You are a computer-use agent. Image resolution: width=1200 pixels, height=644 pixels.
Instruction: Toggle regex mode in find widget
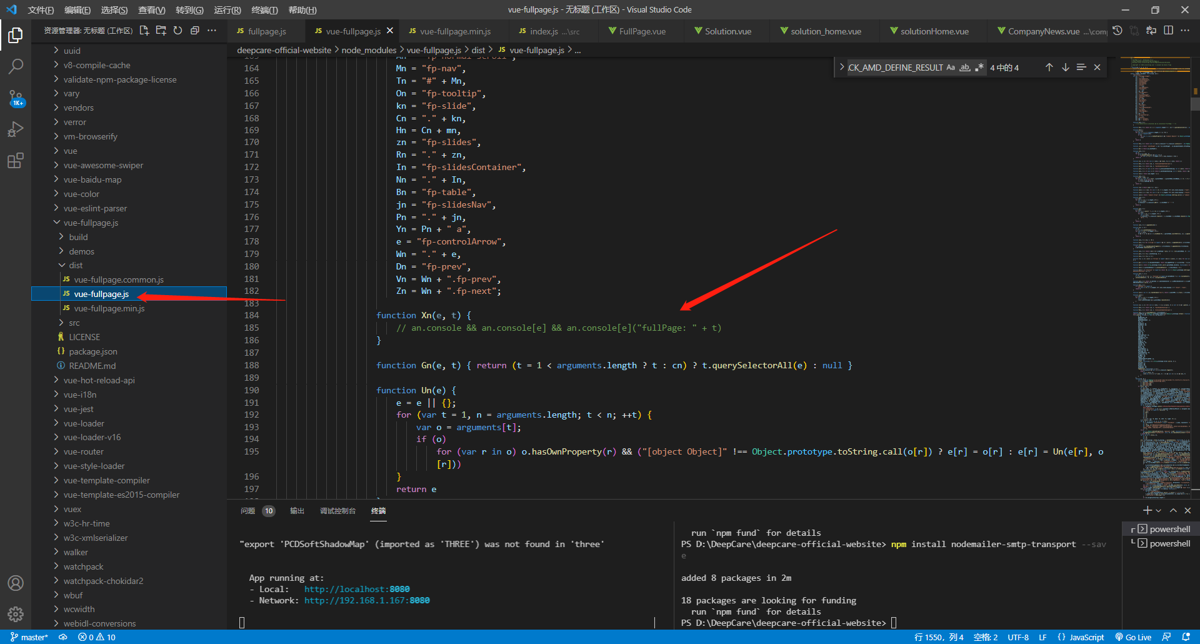(979, 67)
